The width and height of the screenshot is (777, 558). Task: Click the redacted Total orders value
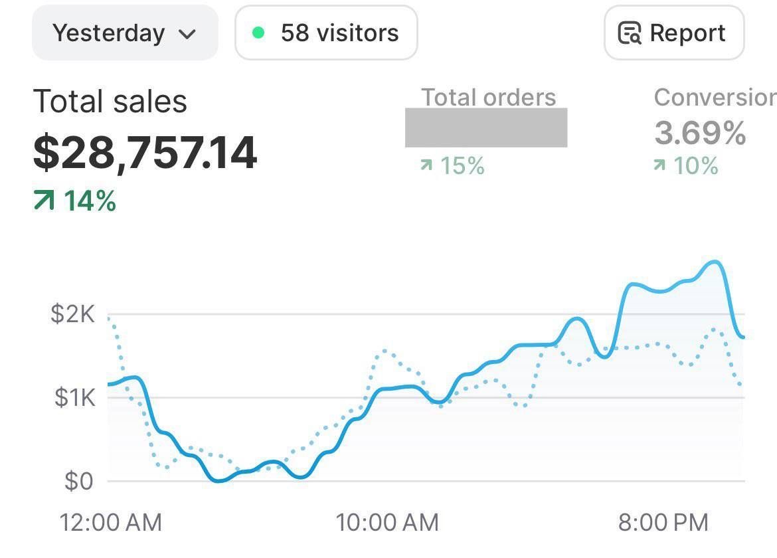tap(486, 128)
